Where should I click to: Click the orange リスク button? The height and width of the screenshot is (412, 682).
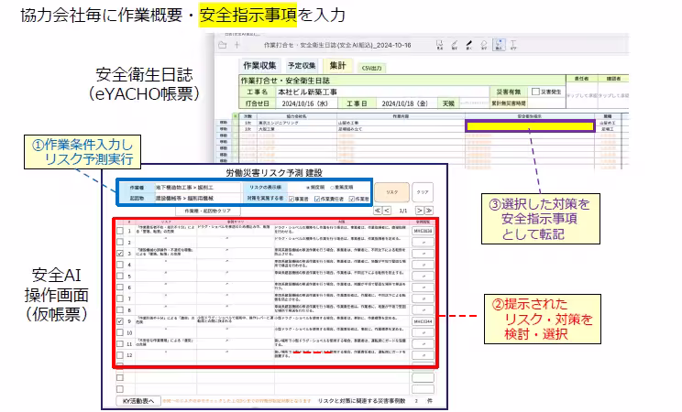(x=392, y=192)
